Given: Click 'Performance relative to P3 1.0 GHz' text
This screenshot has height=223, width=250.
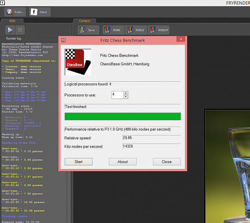Looking at the screenshot, I should pyautogui.click(x=117, y=129).
